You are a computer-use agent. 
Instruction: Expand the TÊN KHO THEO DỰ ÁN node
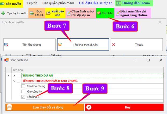pos(14,76)
